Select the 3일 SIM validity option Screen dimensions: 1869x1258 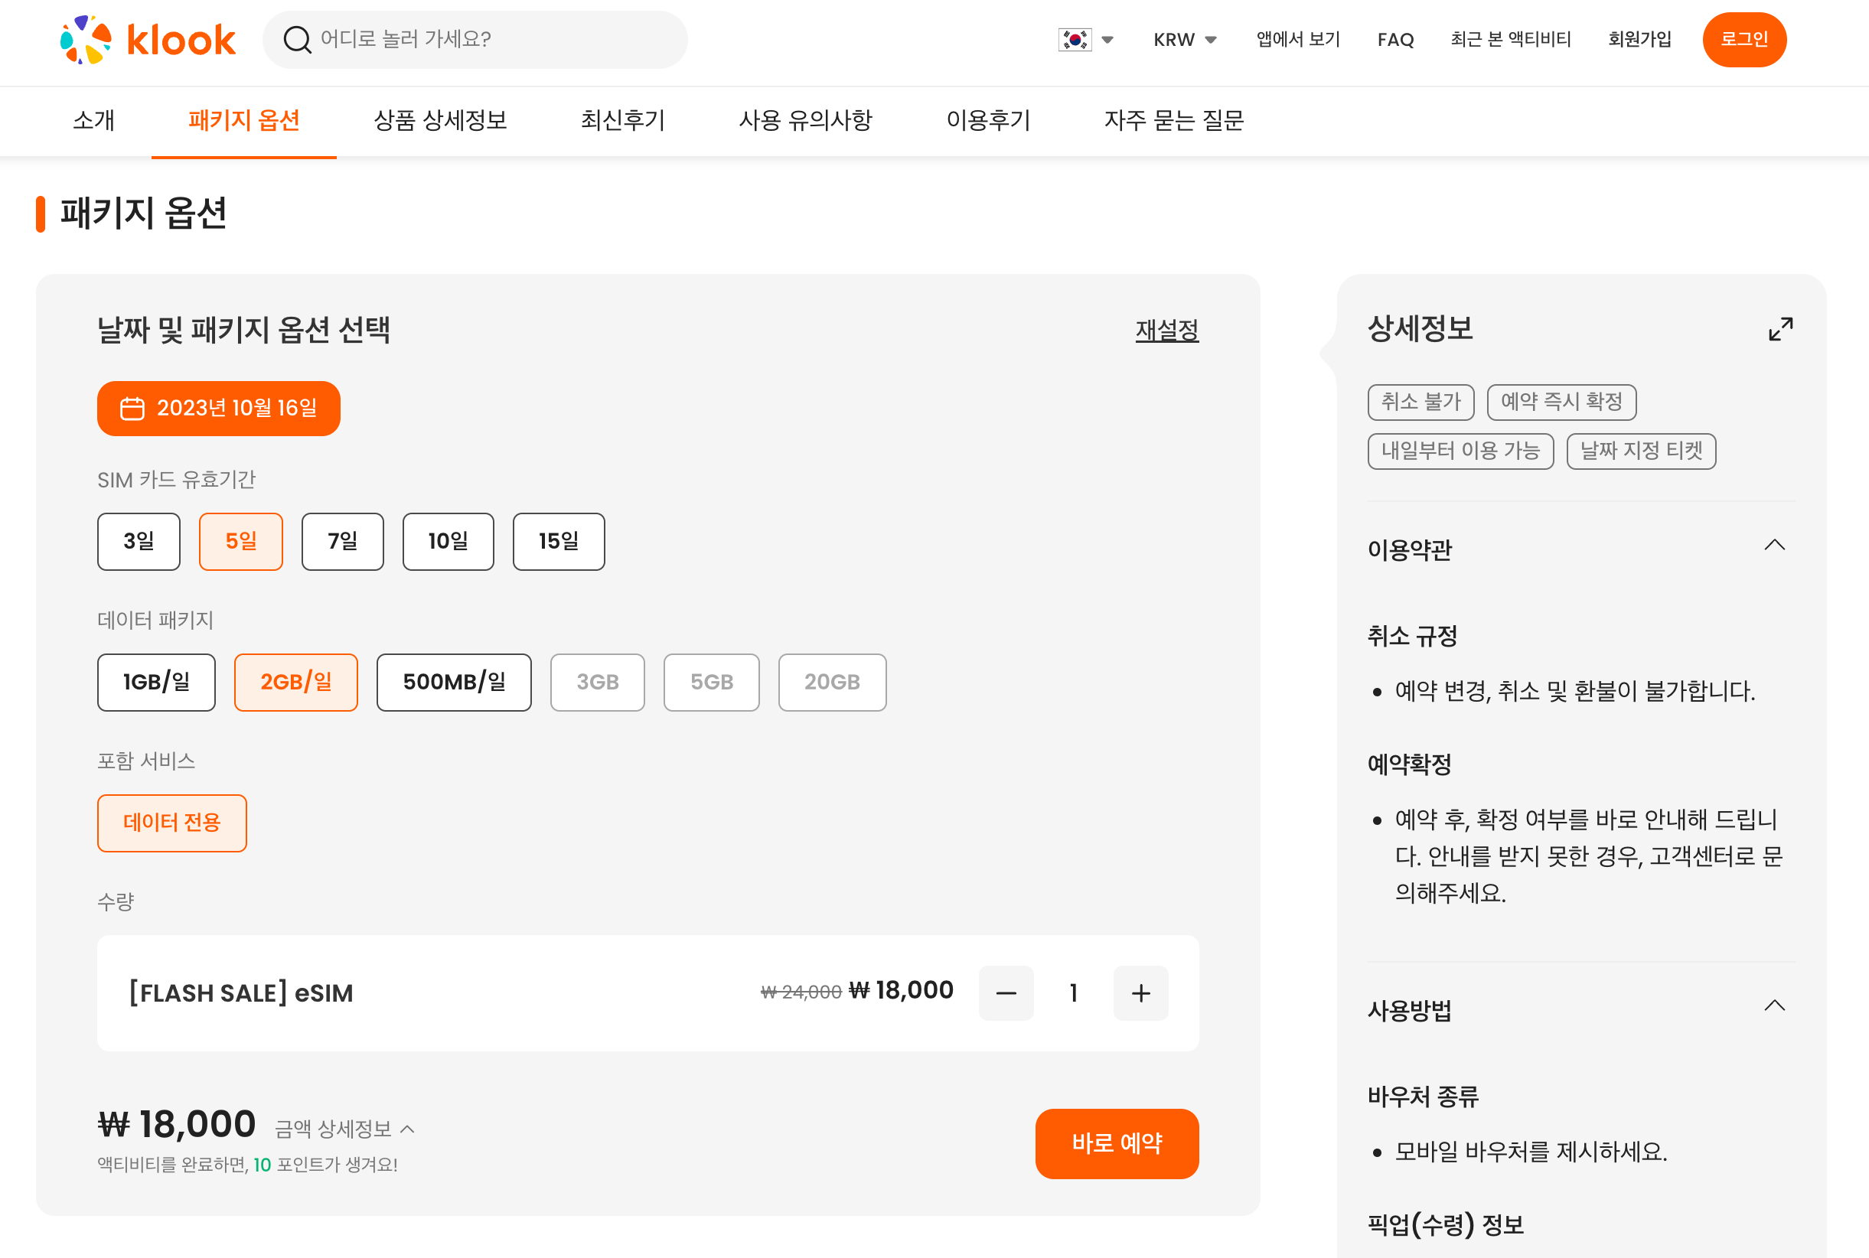click(139, 542)
